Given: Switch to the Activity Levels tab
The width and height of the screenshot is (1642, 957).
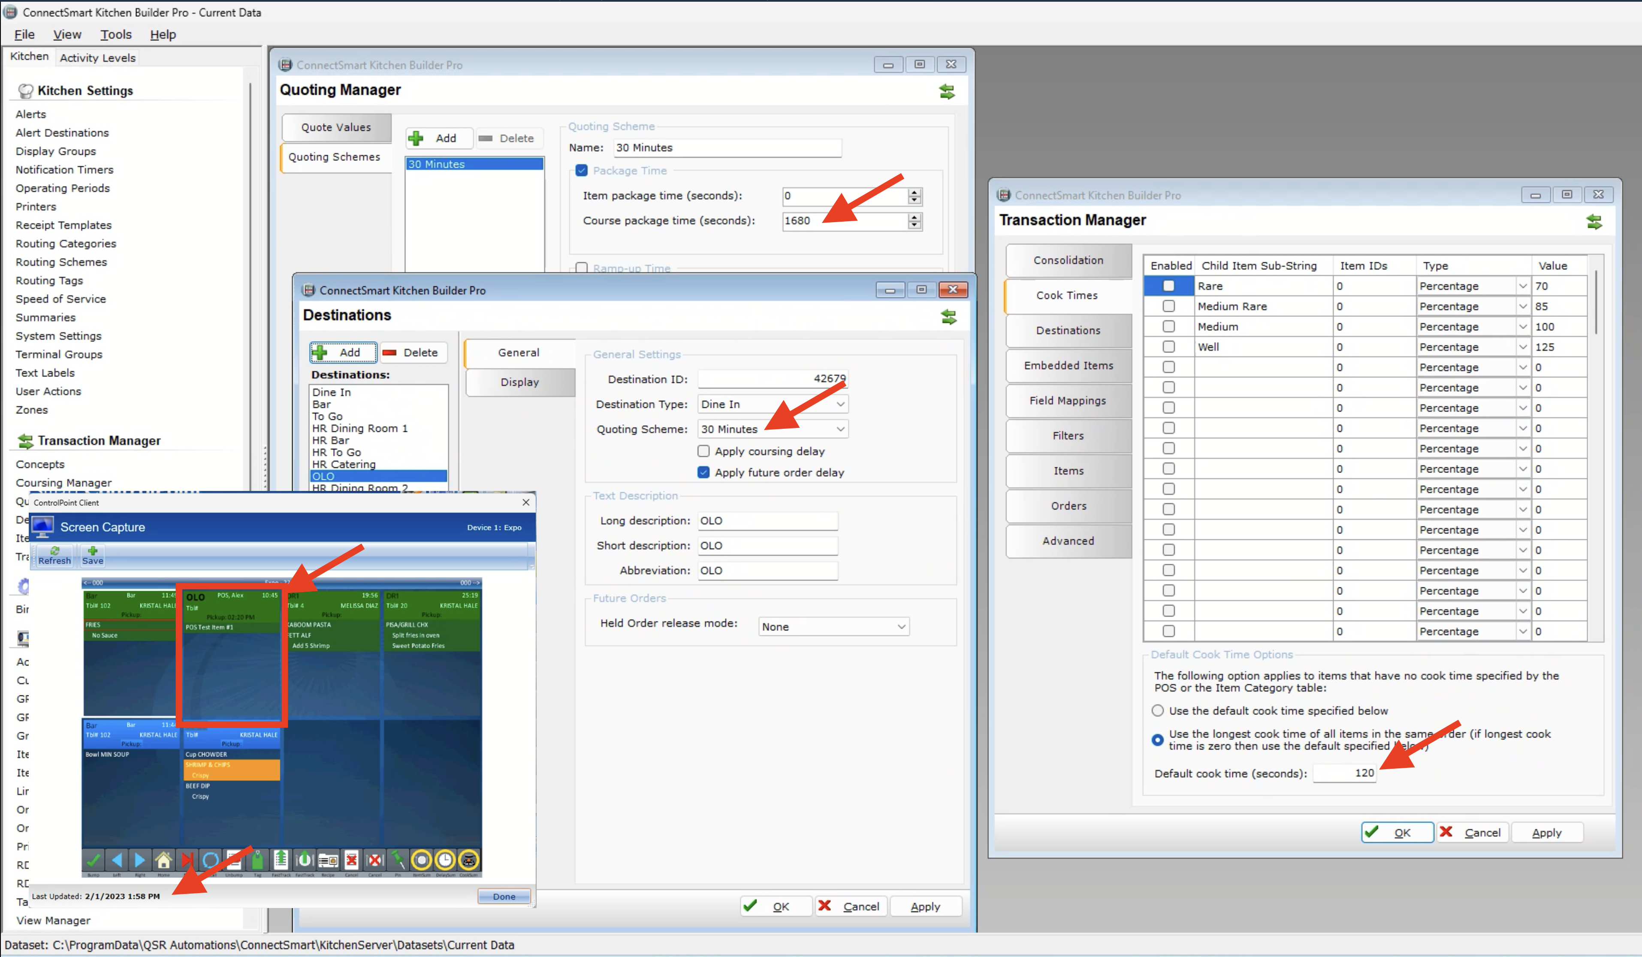Looking at the screenshot, I should pos(98,57).
